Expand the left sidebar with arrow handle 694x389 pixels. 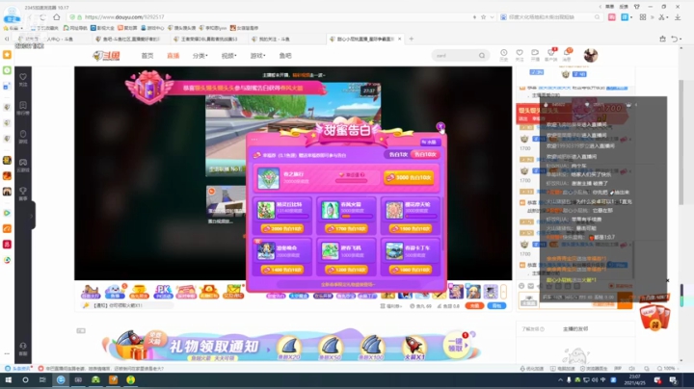pyautogui.click(x=32, y=216)
